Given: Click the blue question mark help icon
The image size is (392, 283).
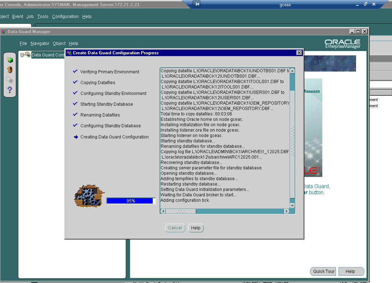Looking at the screenshot, I should [x=10, y=90].
